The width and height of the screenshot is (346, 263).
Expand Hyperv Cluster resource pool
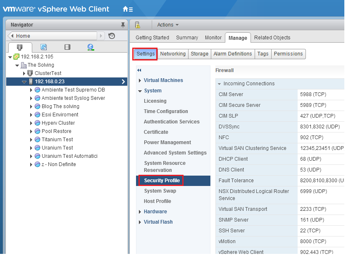31,123
